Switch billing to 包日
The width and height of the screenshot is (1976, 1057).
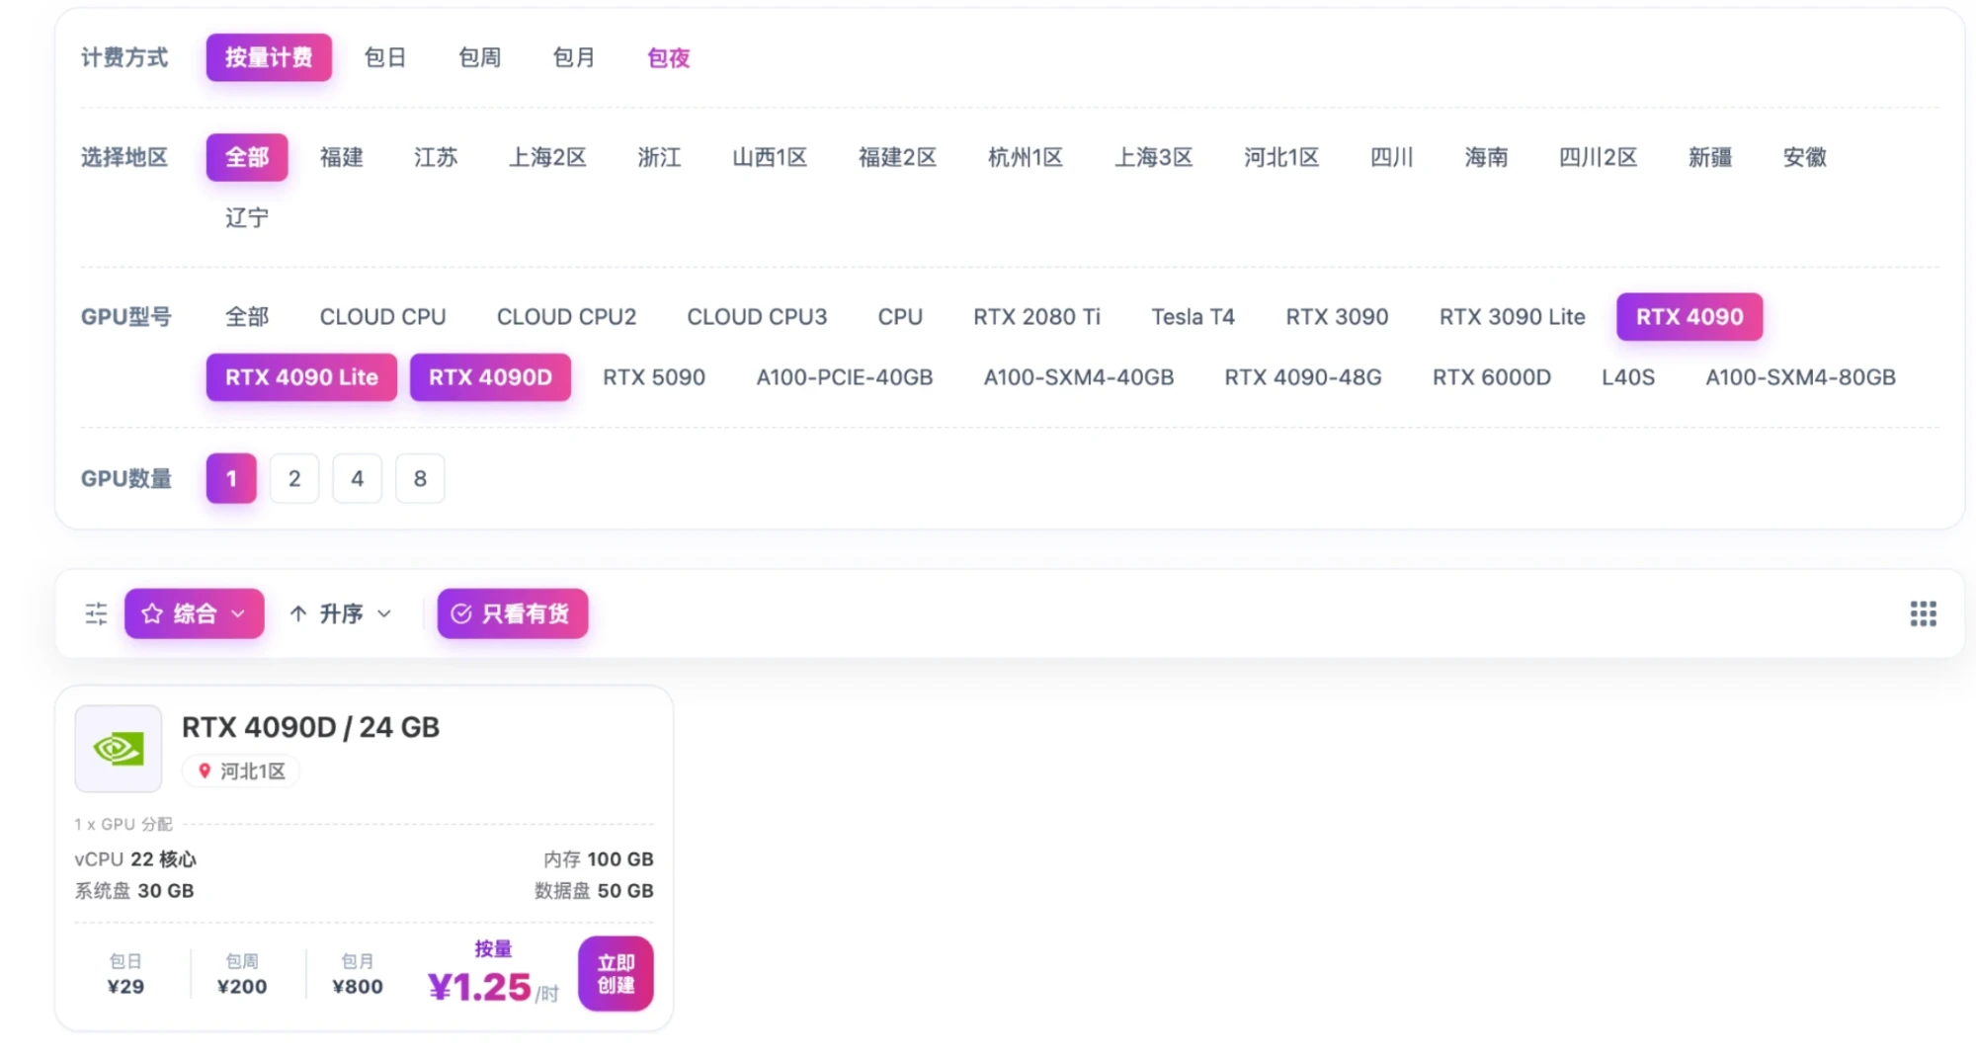(385, 57)
